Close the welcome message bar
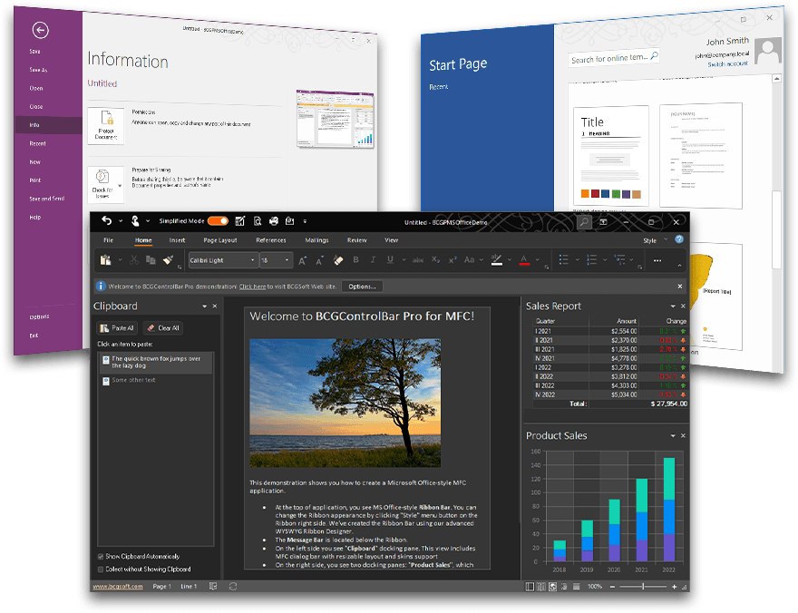This screenshot has width=798, height=613. tap(680, 287)
